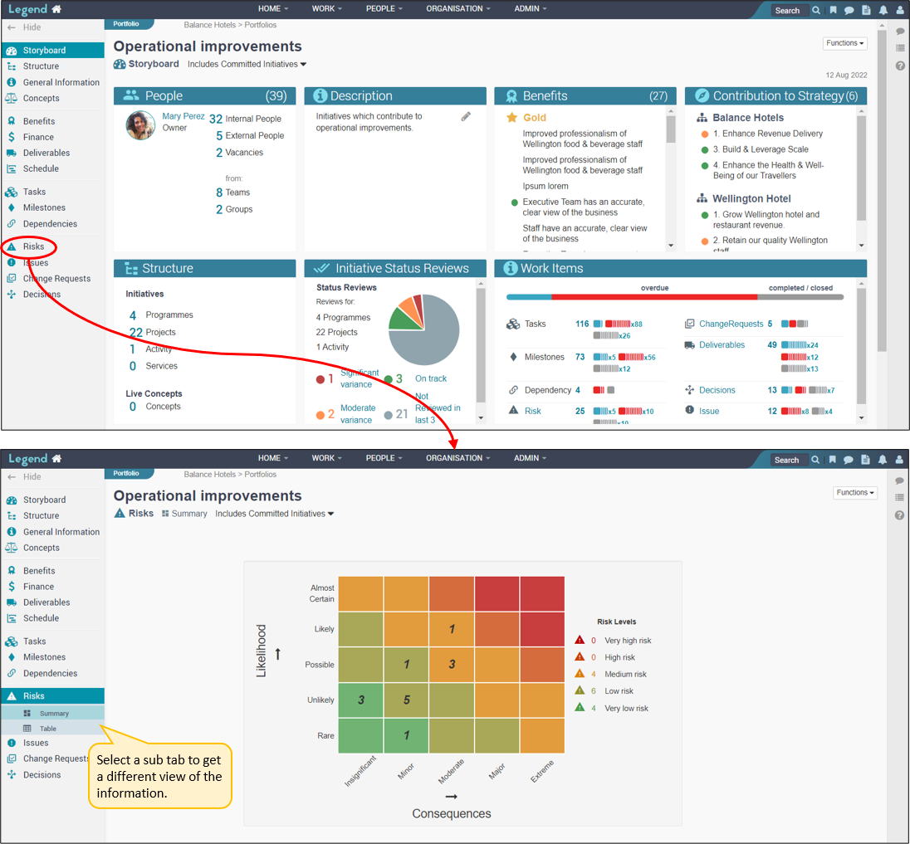Click the Status Reviews pie chart
The height and width of the screenshot is (844, 910).
423,329
